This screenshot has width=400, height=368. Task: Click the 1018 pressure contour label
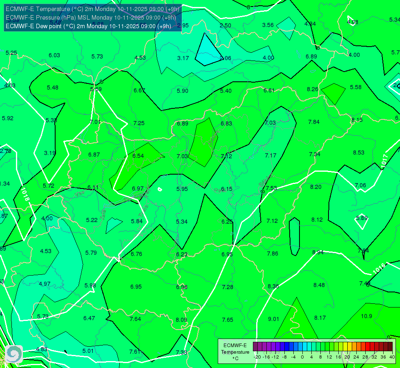25,194
